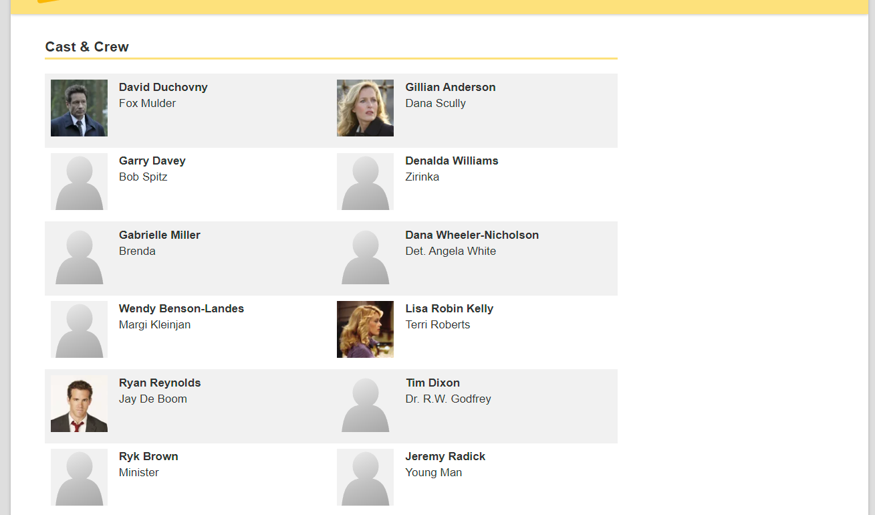
Task: Open Lisa Robin Kelly's photo thumbnail
Action: (x=365, y=329)
